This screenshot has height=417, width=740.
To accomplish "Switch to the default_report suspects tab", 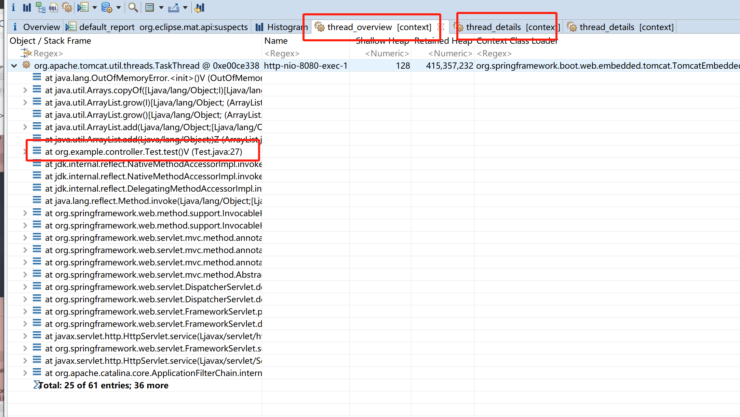I will (x=157, y=27).
